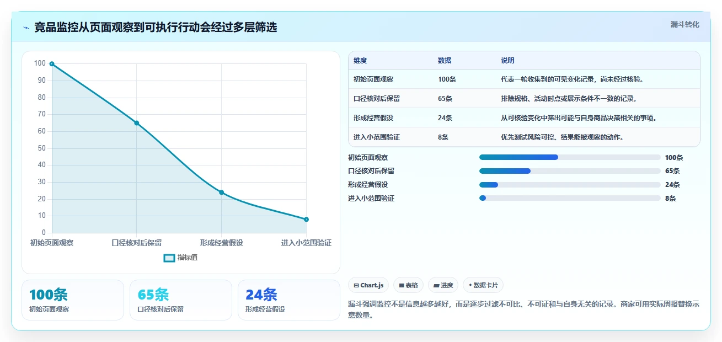Click the 指标值 legend color box
Viewport: 722px width, 342px height.
click(169, 258)
